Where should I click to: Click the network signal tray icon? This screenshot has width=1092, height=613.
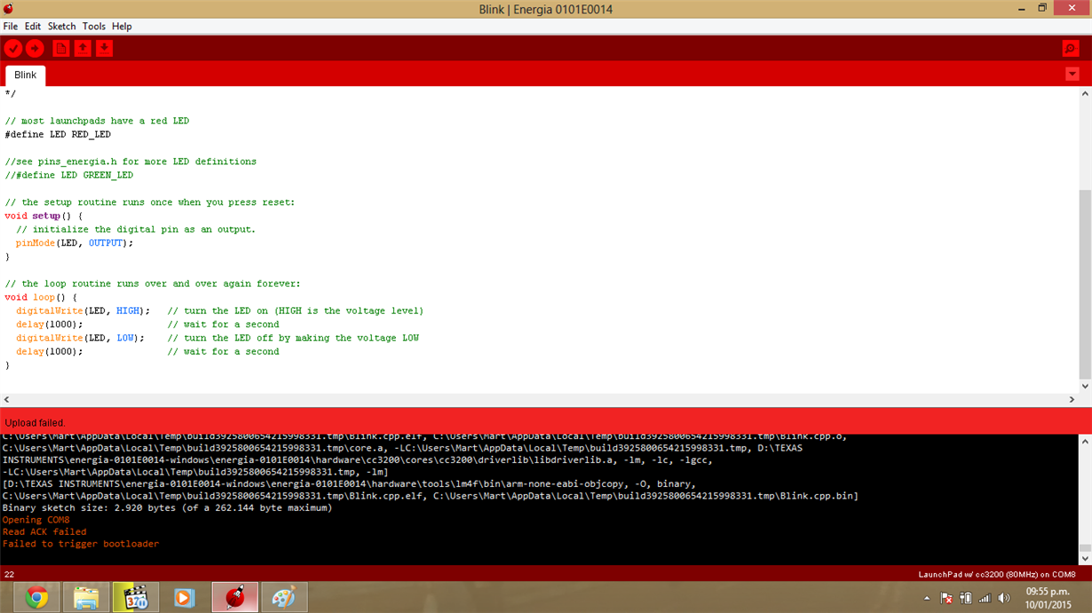pos(985,599)
